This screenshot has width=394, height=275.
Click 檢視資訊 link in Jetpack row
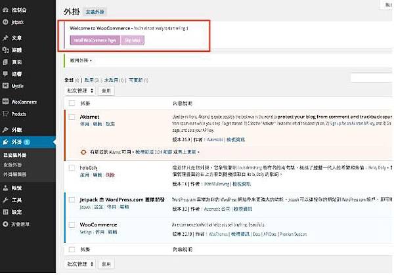point(243,209)
